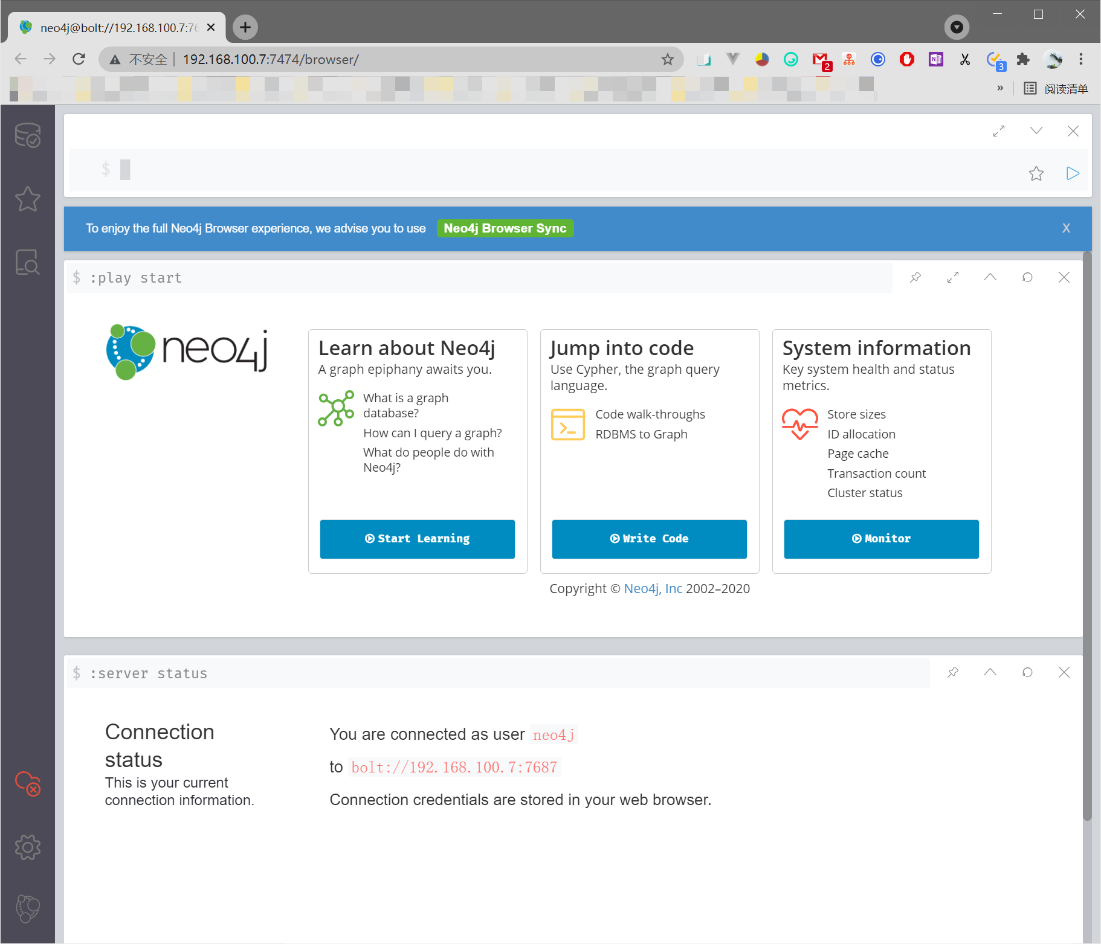This screenshot has height=944, width=1101.
Task: Open the Database Information sidebar panel
Action: click(x=28, y=135)
